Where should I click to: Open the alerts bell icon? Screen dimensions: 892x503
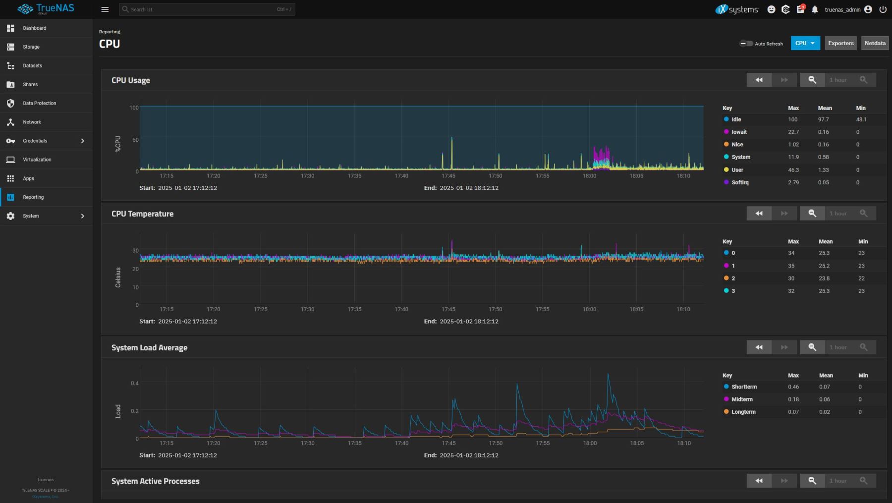click(815, 9)
